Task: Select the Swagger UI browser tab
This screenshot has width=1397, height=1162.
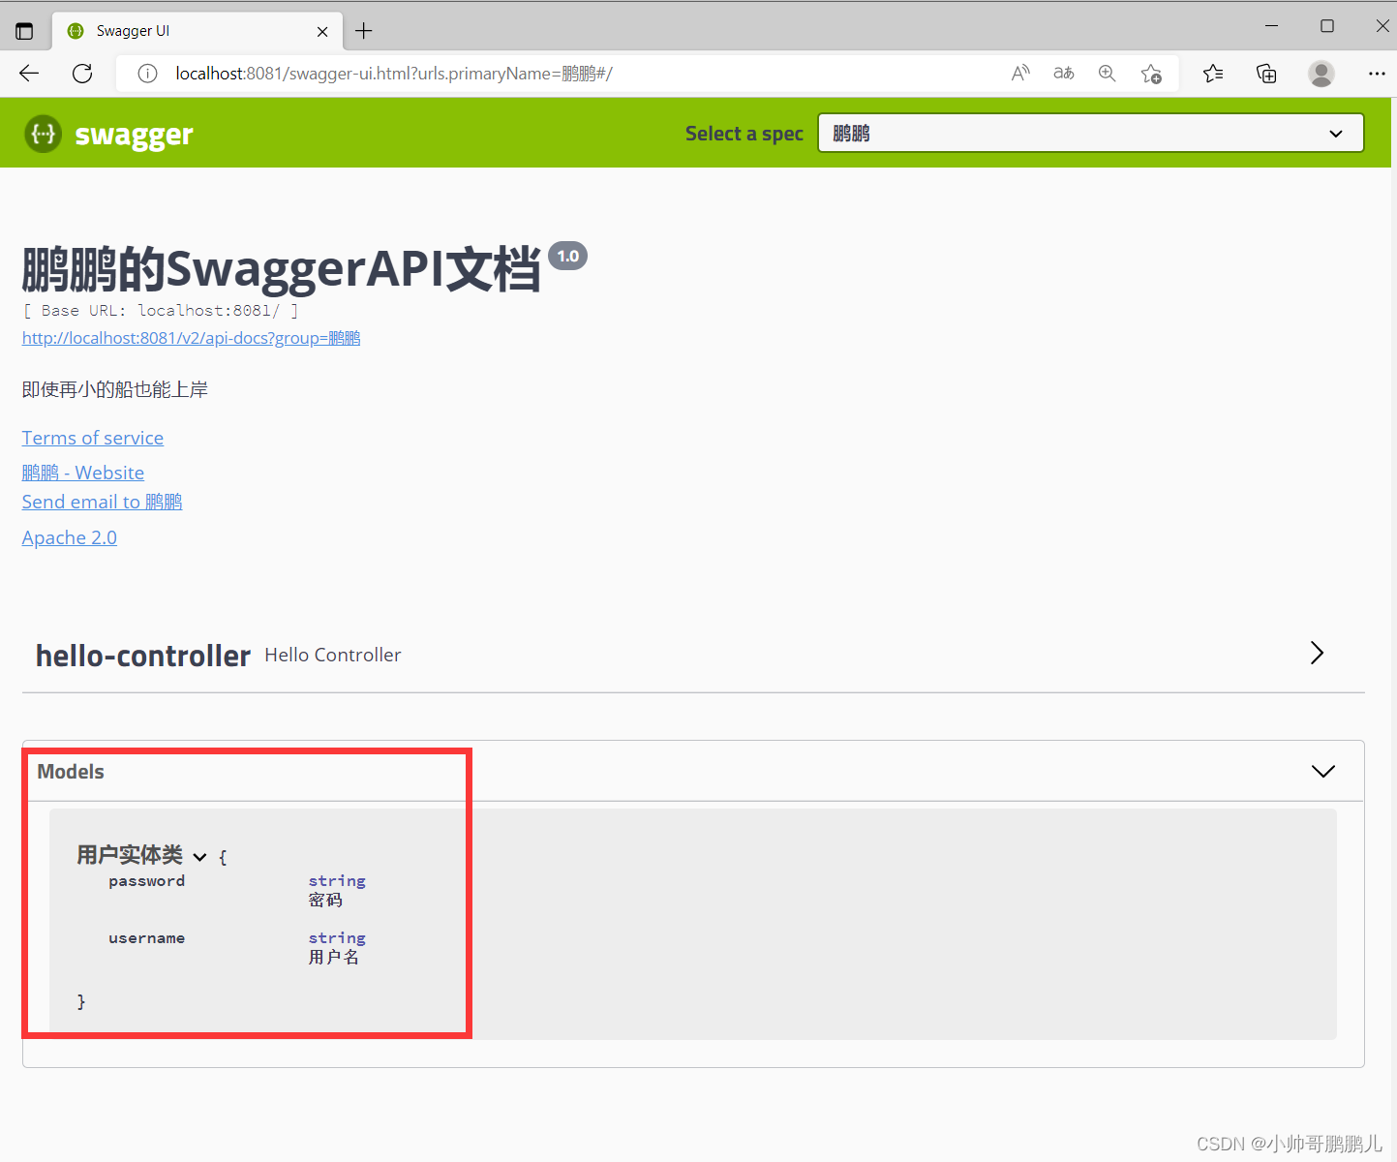Action: [197, 31]
